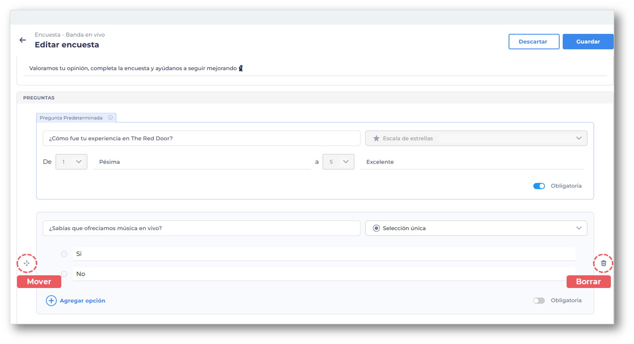634x344 pixels.
Task: Click the Pésima label input field
Action: (x=202, y=162)
